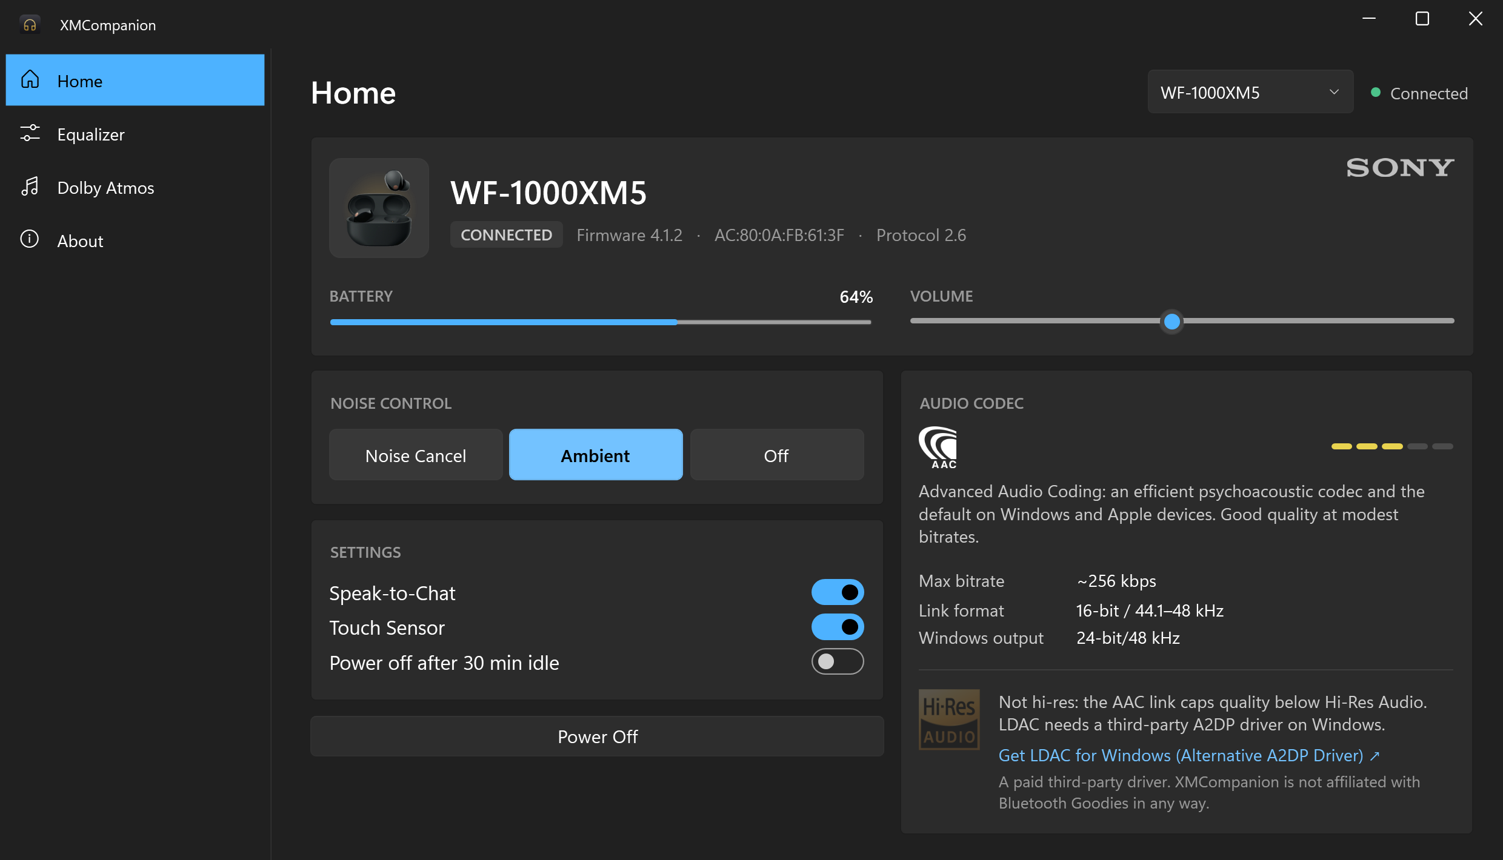Close the XMCompanion window
The width and height of the screenshot is (1503, 860).
pos(1476,19)
